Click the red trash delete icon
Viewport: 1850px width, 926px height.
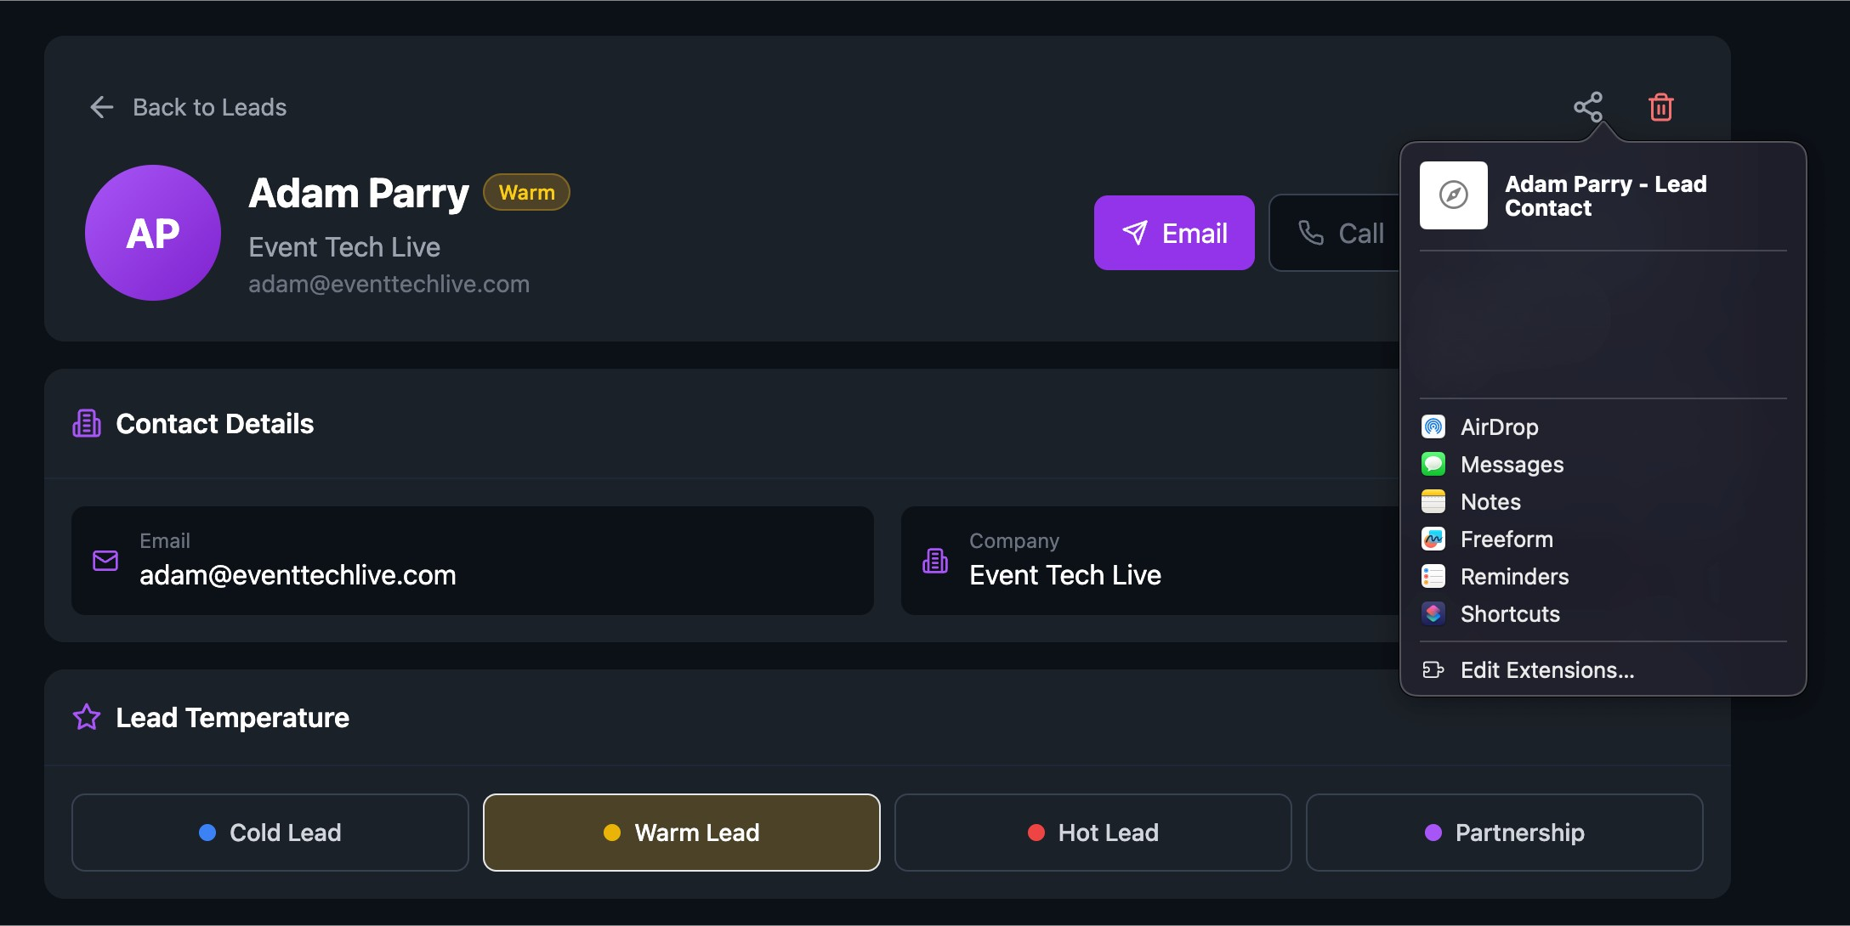click(x=1660, y=107)
